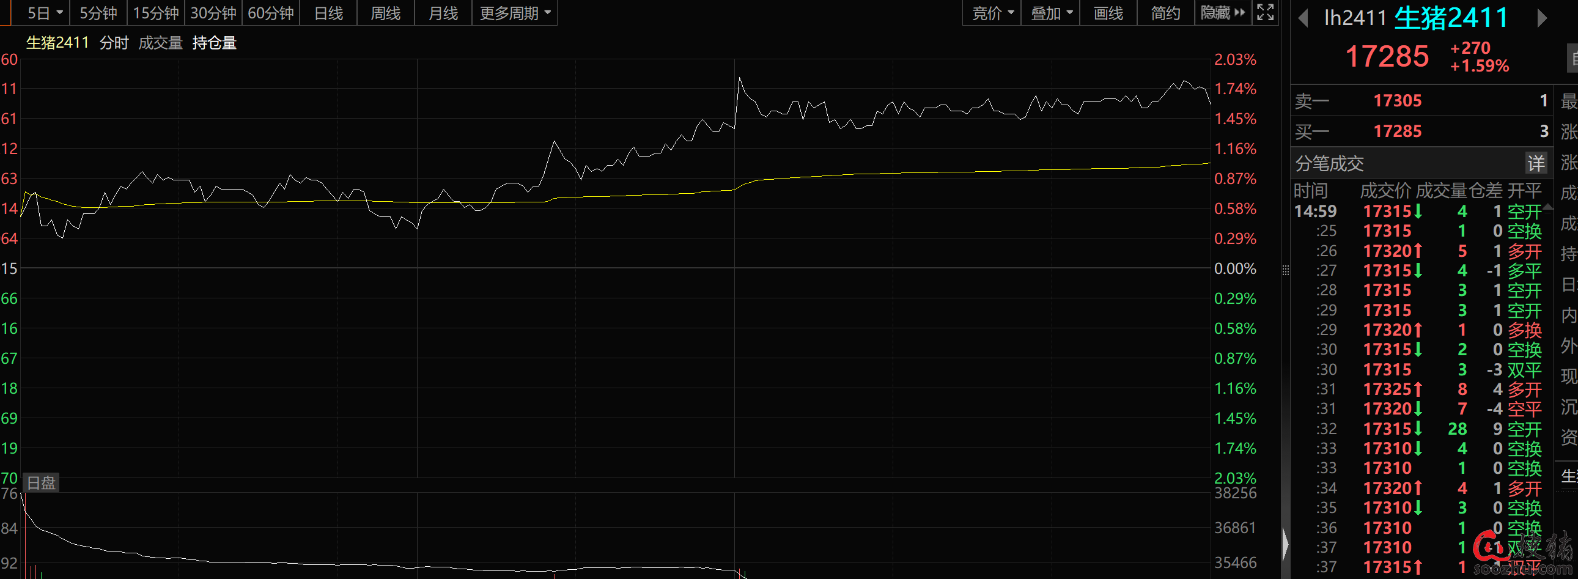Toggle the 成交量 volume indicator
This screenshot has width=1578, height=579.
coord(161,43)
